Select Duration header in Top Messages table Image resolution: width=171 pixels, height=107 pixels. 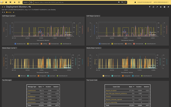pos(48,87)
